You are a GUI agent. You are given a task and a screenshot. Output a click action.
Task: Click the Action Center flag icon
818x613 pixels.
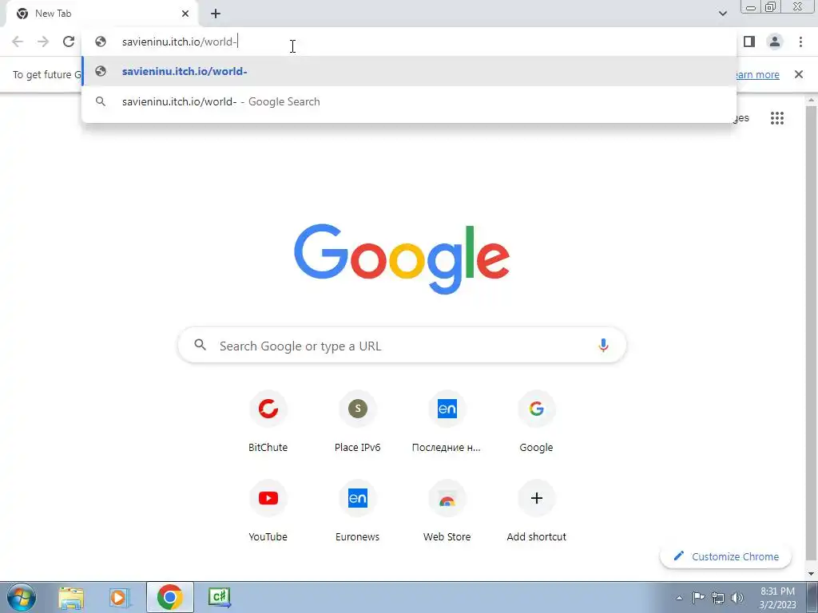pyautogui.click(x=698, y=597)
